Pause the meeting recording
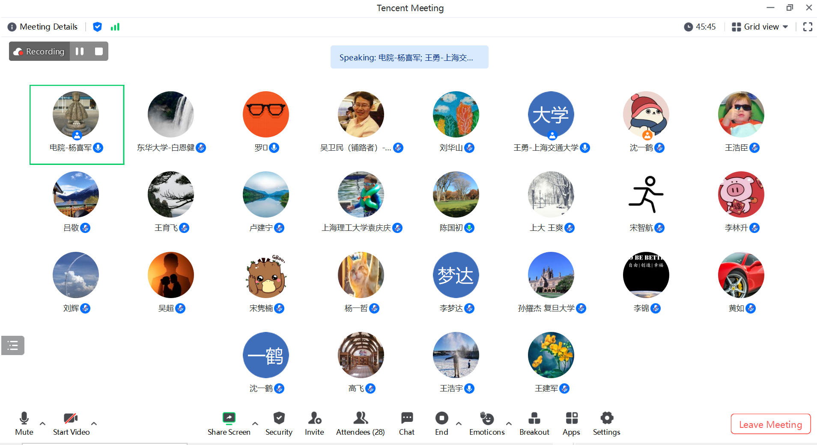This screenshot has height=445, width=817. point(80,51)
